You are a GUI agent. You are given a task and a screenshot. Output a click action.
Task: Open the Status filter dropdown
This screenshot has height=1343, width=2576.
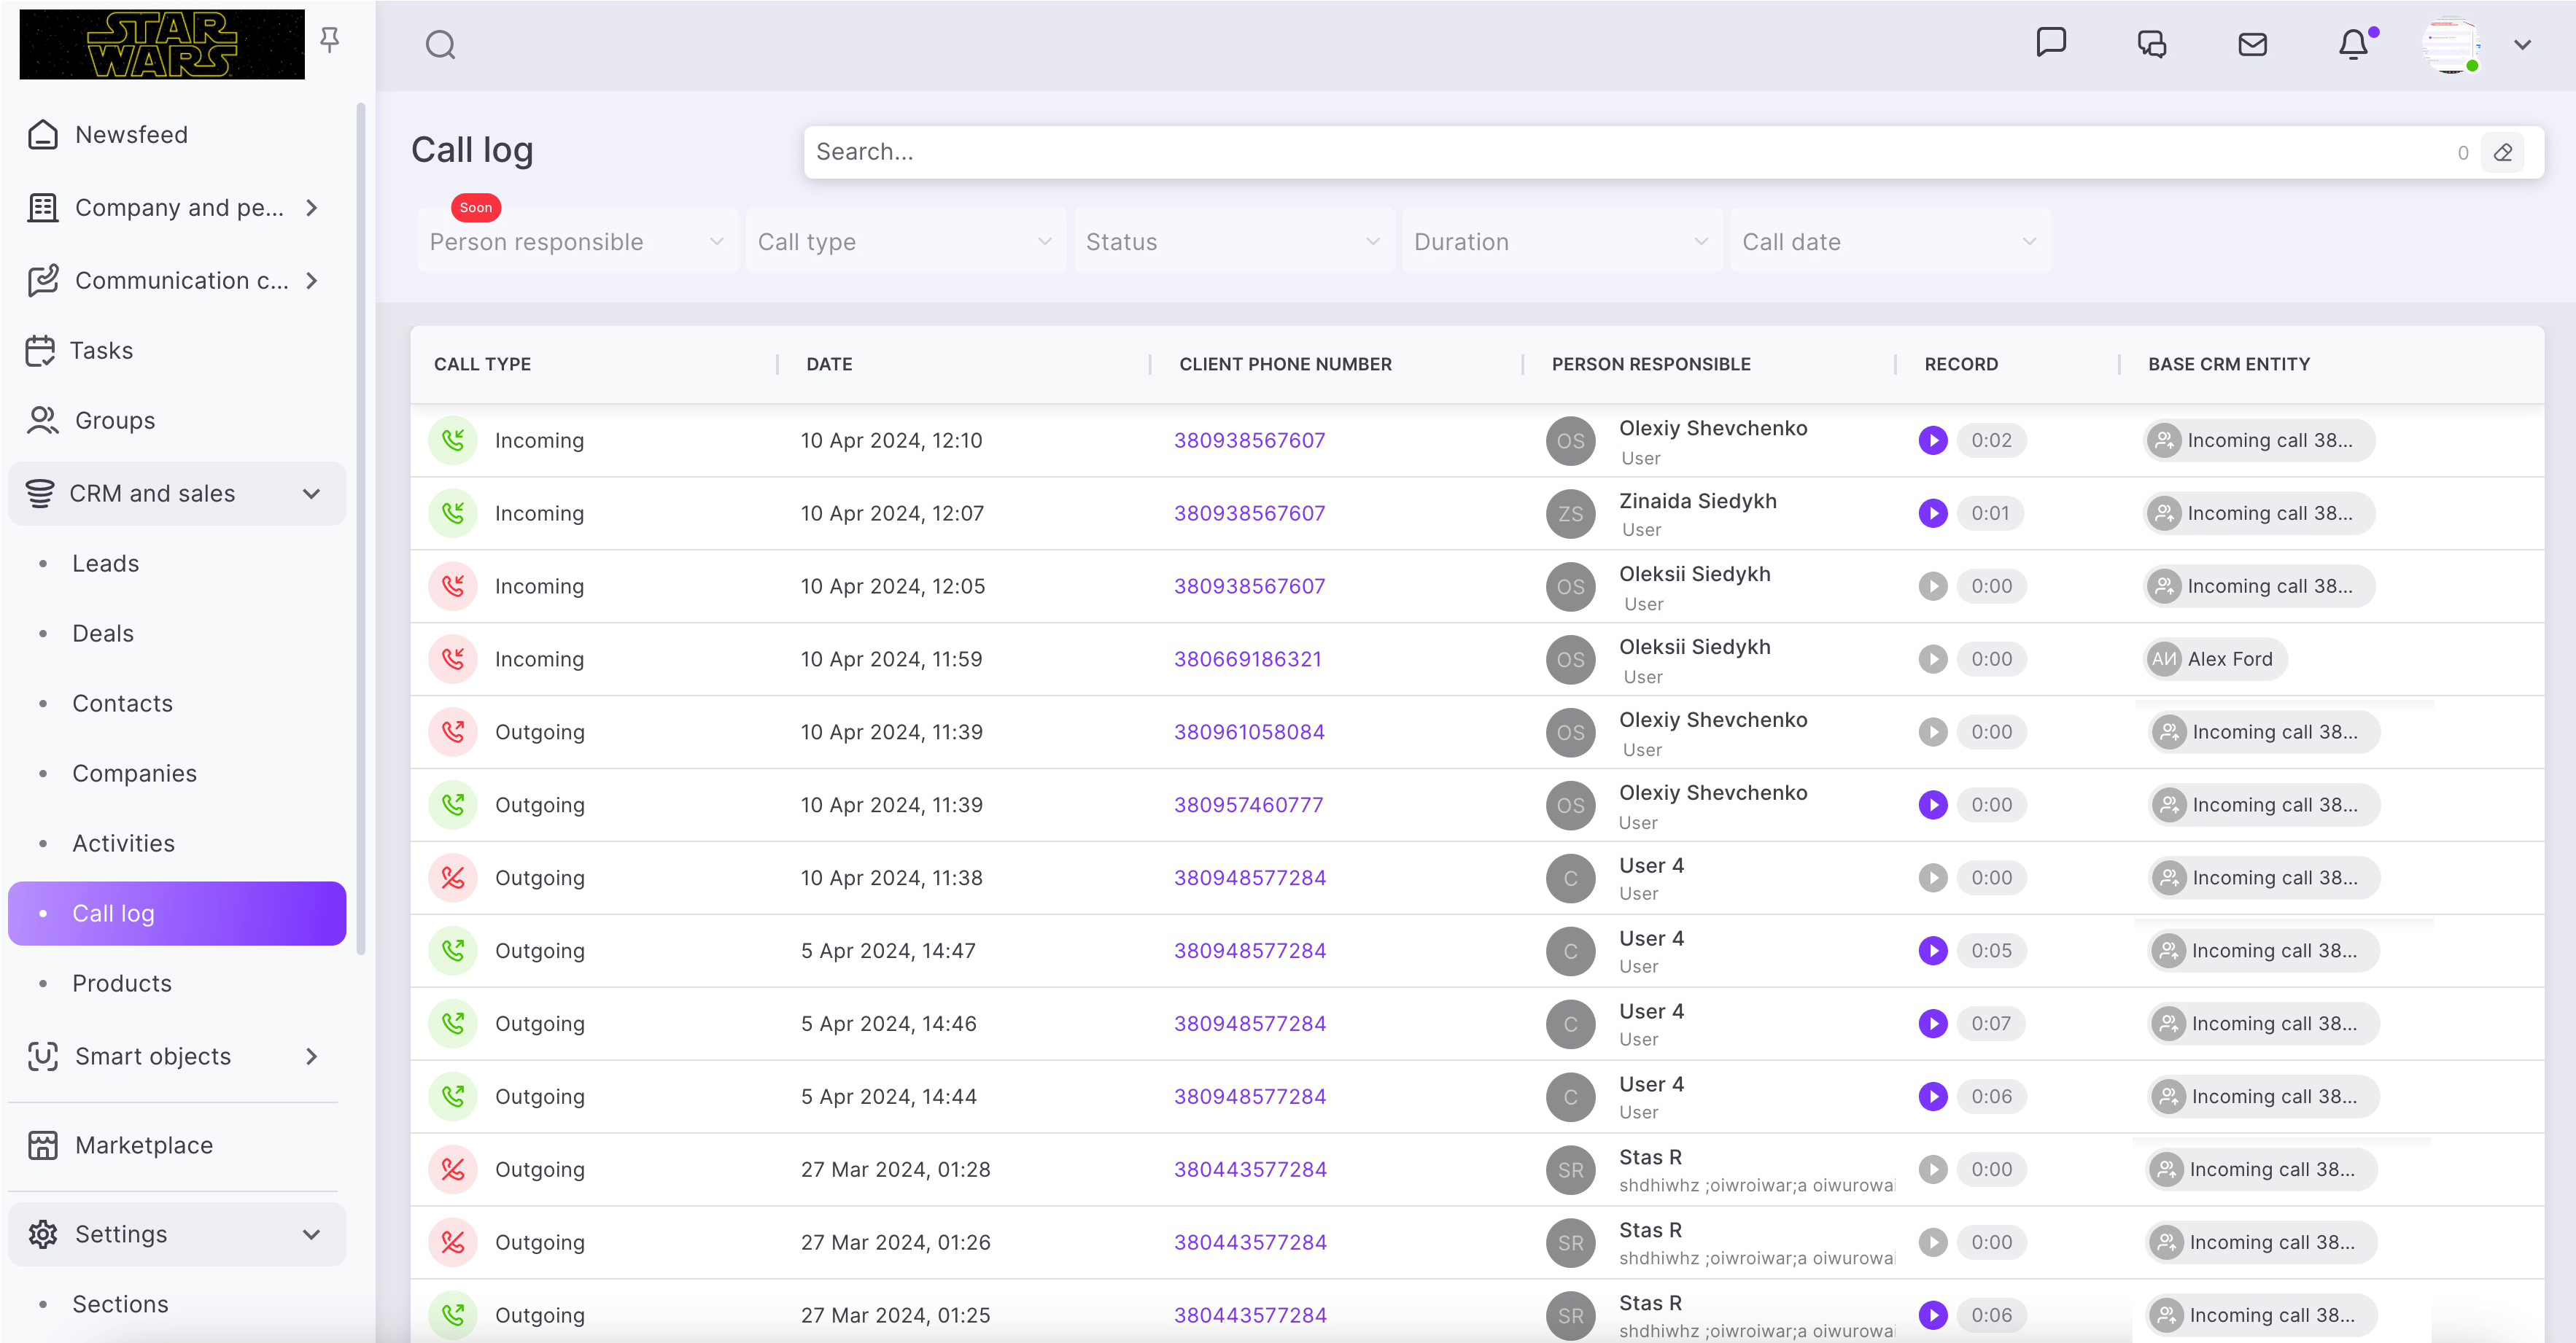pyautogui.click(x=1232, y=242)
